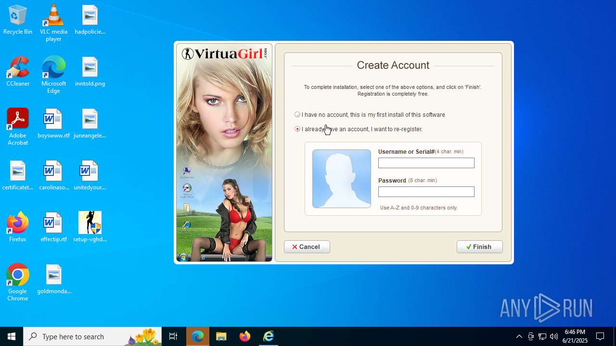Select the hadpolicie... file icon
Viewport: 616px width, 346px height.
(x=90, y=20)
